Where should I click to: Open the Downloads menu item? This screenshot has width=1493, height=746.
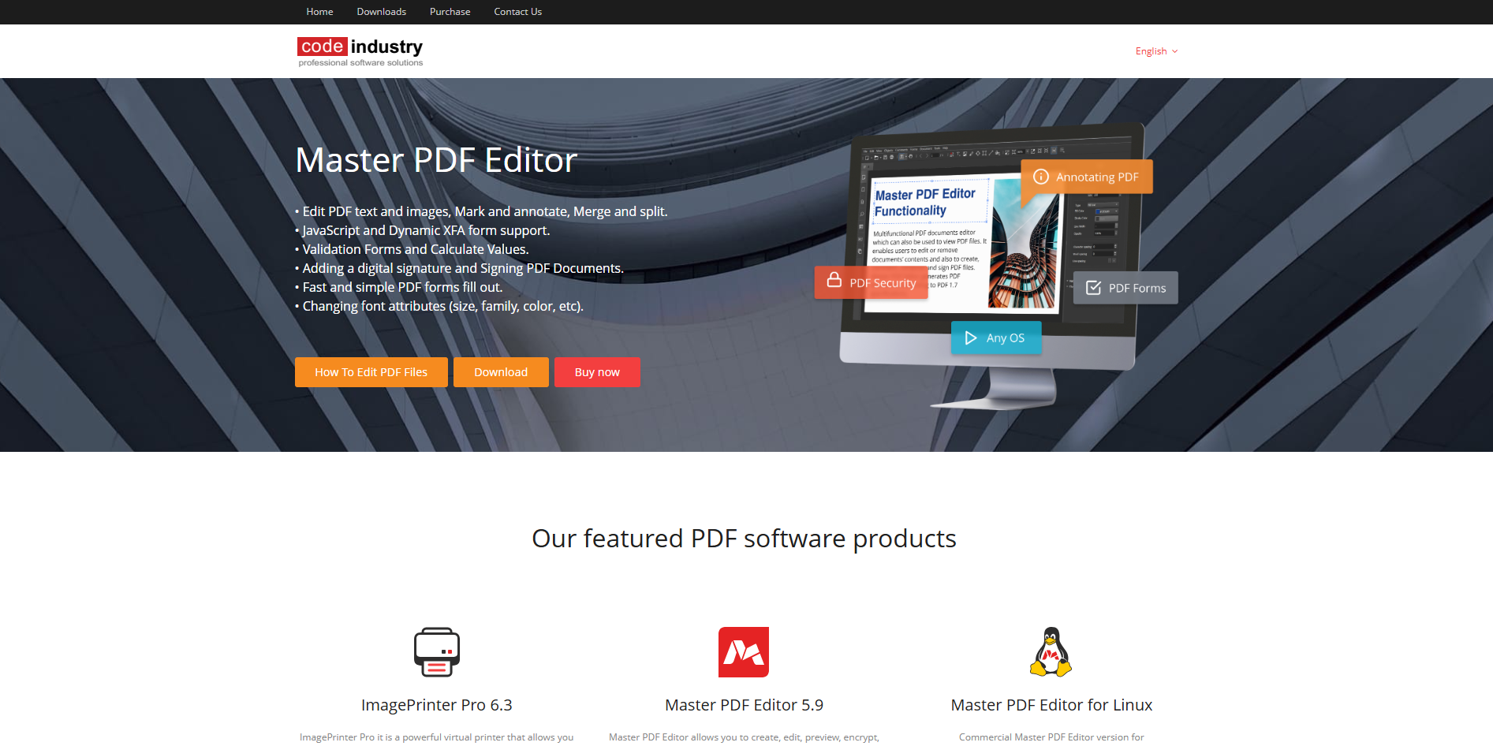(381, 12)
